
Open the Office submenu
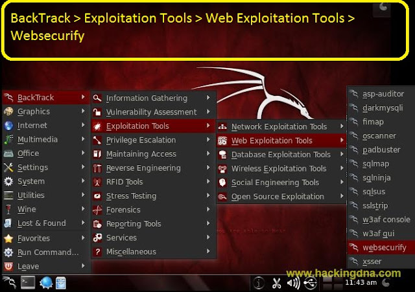(46, 153)
